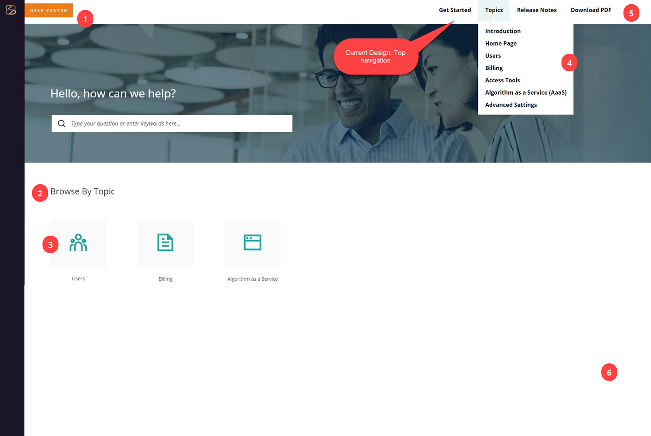The image size is (651, 436).
Task: Choose Access Tools in Topics menu
Action: click(502, 80)
